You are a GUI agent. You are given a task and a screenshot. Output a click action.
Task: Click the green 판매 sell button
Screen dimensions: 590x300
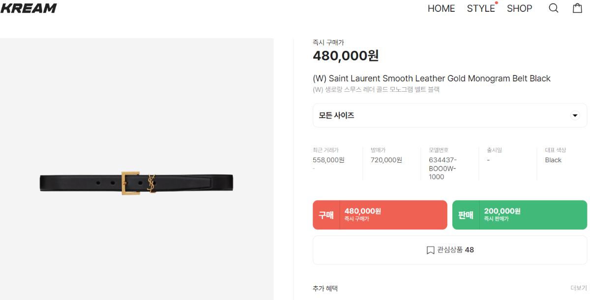tap(520, 215)
